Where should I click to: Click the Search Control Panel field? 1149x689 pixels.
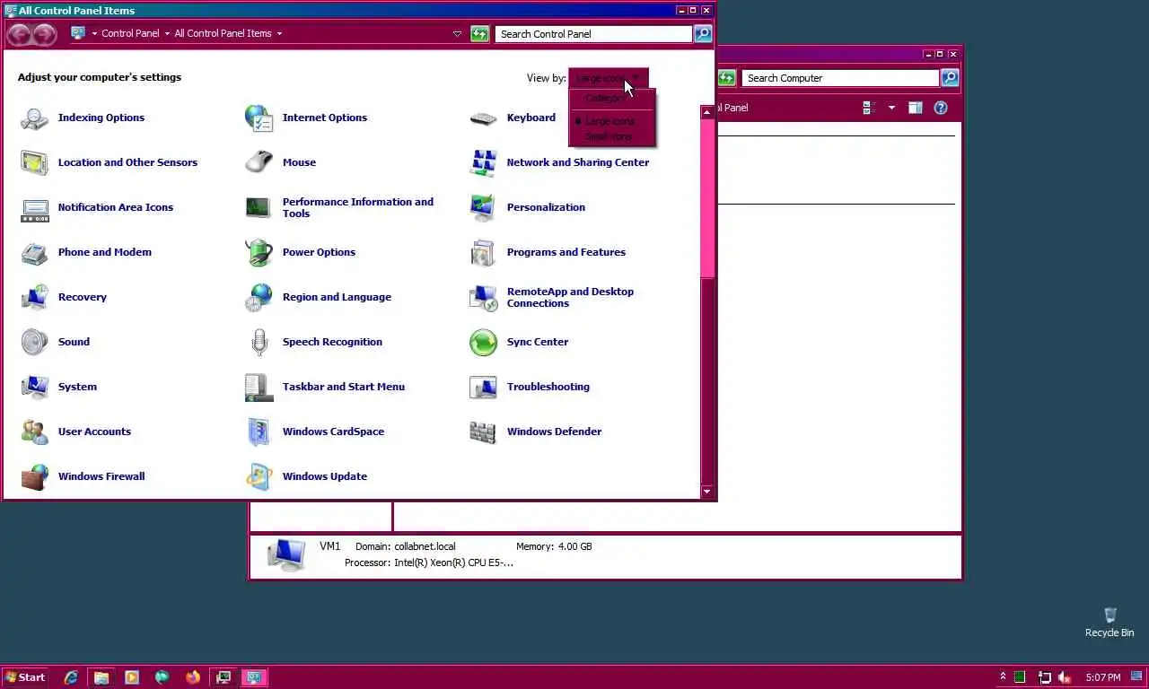pos(593,34)
